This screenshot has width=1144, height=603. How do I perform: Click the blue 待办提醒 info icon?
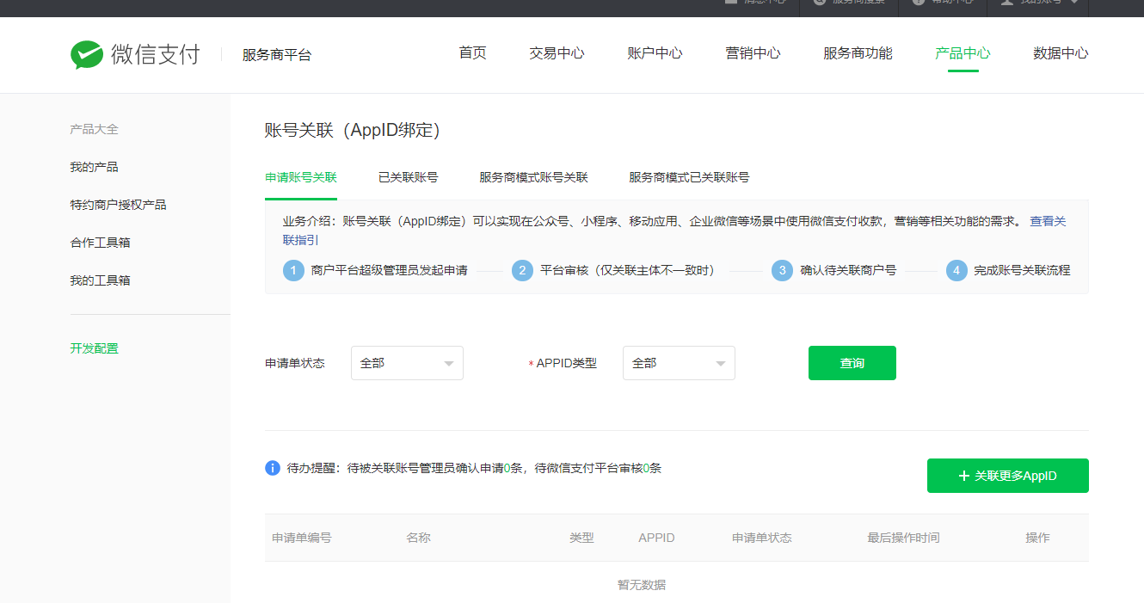[x=273, y=468]
